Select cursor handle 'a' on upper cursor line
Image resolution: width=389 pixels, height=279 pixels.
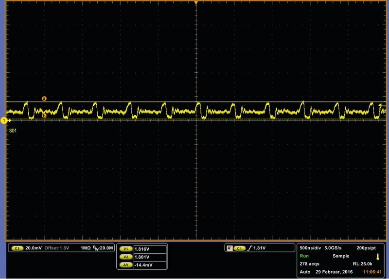pos(44,98)
